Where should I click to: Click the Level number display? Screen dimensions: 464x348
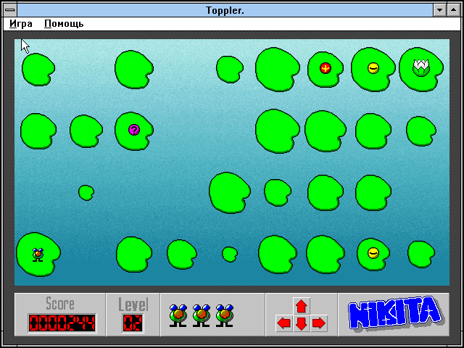click(x=133, y=323)
